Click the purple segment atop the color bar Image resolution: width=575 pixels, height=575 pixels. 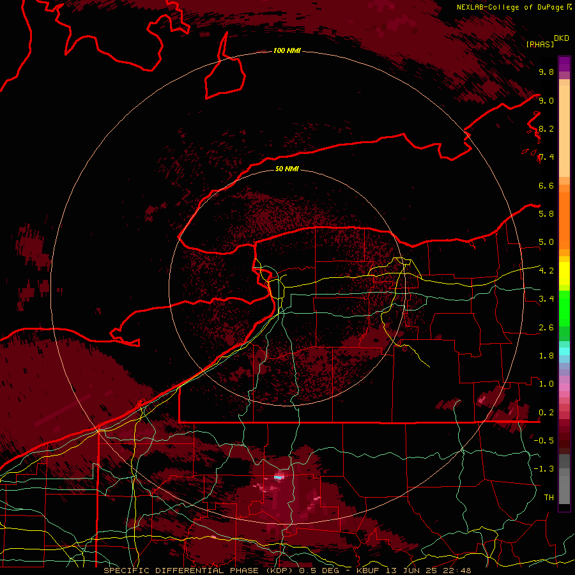pyautogui.click(x=564, y=64)
